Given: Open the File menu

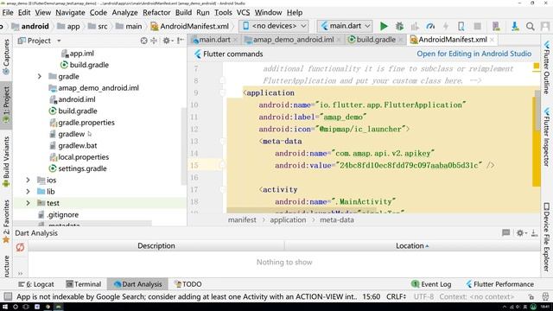Looking at the screenshot, I should 8,12.
